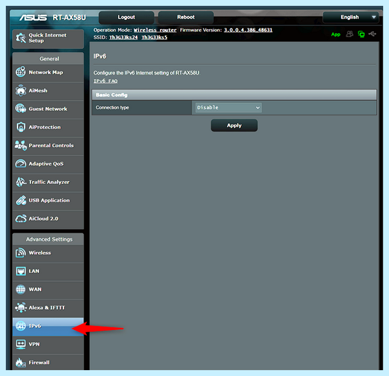Screen dimensions: 389x376
Task: Open the Firewall settings
Action: tap(48, 362)
